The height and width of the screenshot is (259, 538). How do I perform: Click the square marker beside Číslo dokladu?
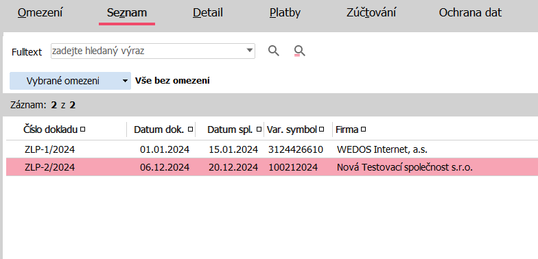point(82,129)
